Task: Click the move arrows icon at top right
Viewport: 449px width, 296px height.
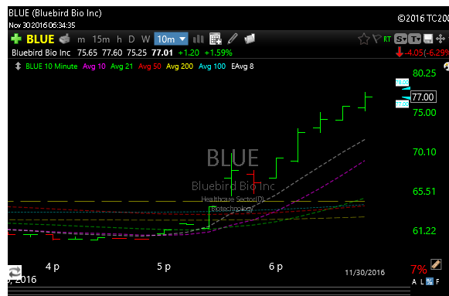Action: [440, 39]
